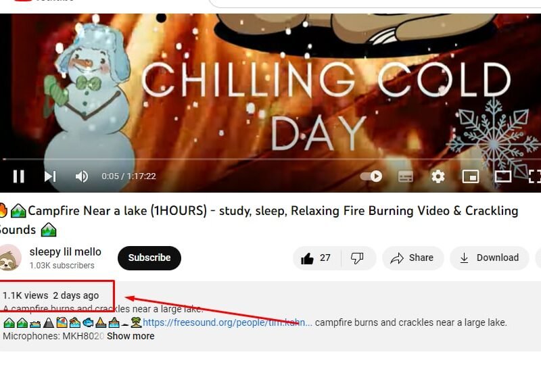
Task: Open the sleepy lil mello channel avatar
Action: click(x=9, y=258)
